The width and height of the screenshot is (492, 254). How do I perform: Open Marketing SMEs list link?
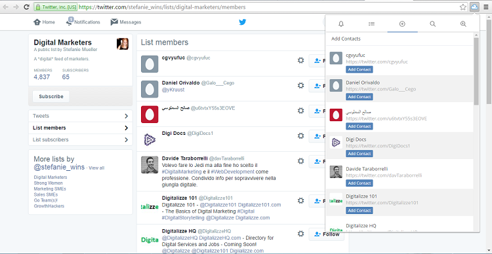pyautogui.click(x=50, y=189)
